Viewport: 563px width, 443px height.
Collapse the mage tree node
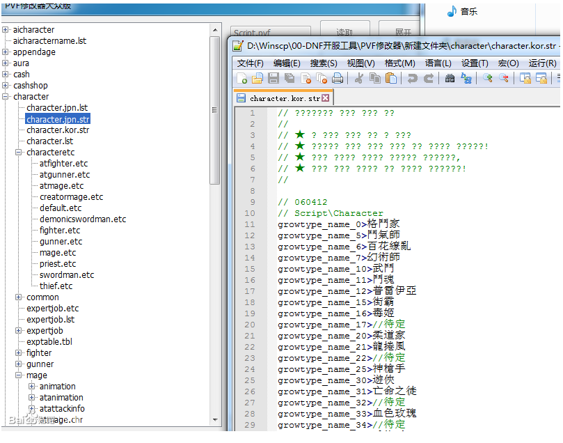(x=18, y=375)
